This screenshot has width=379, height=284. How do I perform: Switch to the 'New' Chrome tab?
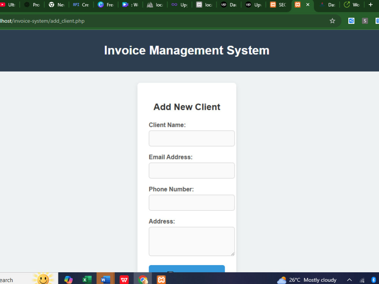(x=57, y=5)
